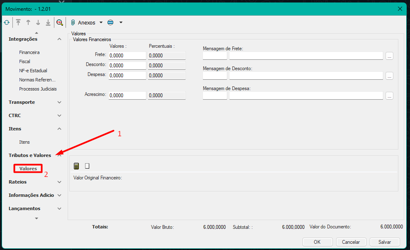Select NF-e Estadual in the sidebar

(33, 71)
